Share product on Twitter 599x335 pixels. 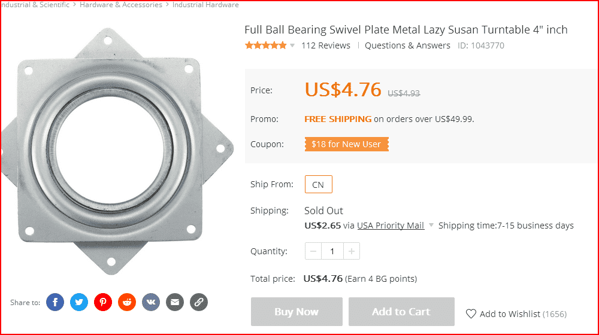tap(79, 302)
